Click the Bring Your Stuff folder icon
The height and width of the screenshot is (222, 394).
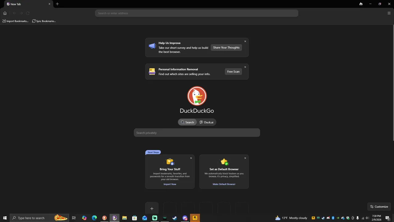(x=170, y=162)
